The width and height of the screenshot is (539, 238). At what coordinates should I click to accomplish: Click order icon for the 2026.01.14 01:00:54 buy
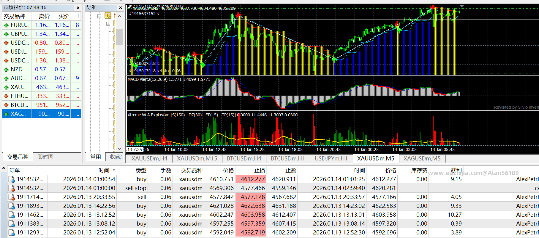(x=12, y=179)
